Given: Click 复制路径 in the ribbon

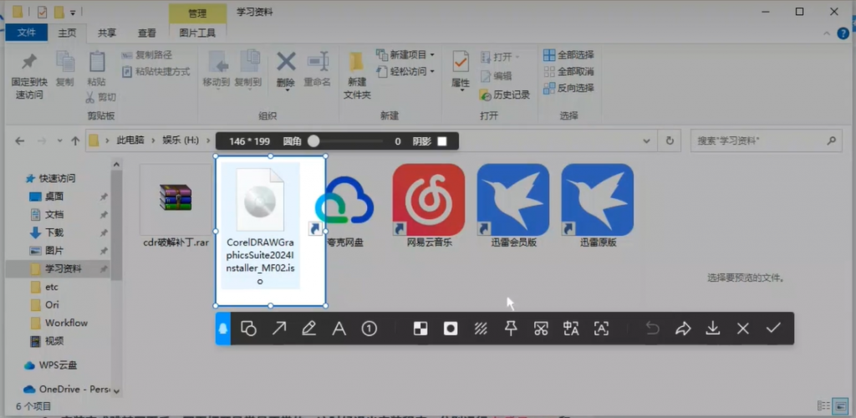Looking at the screenshot, I should (x=147, y=55).
